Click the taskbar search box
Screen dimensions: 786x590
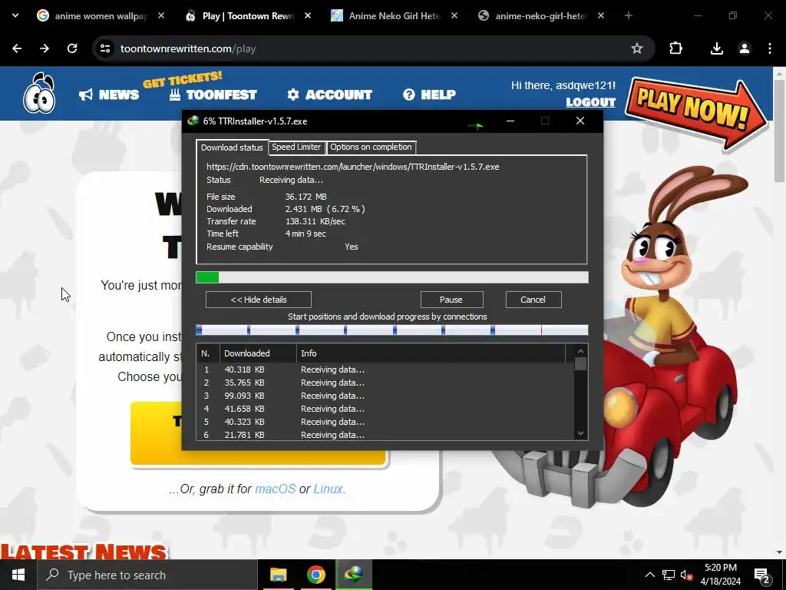(147, 575)
